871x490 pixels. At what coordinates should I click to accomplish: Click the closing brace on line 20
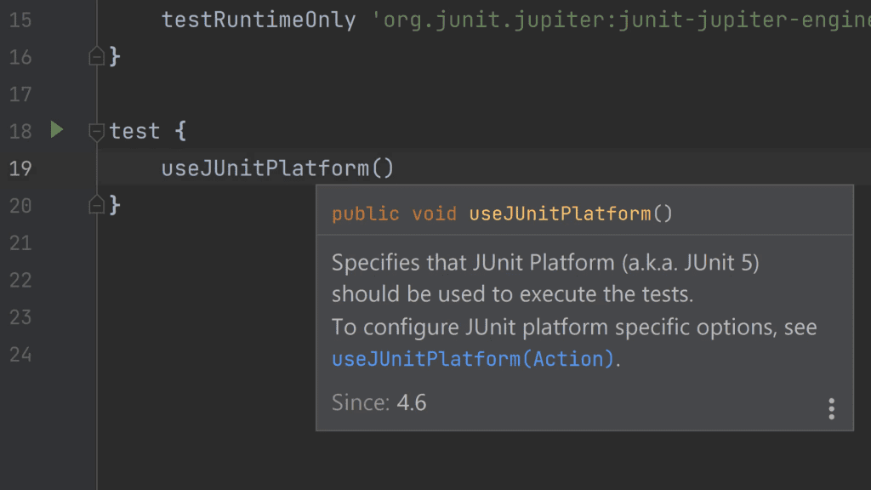115,205
